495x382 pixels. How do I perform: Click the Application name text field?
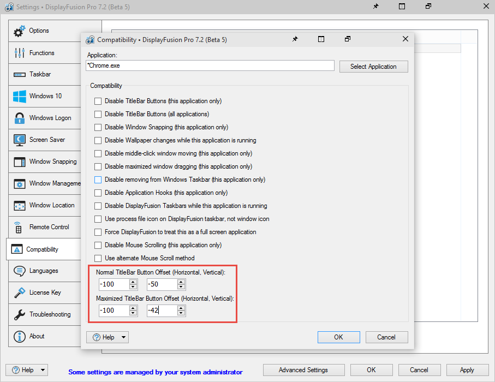210,65
